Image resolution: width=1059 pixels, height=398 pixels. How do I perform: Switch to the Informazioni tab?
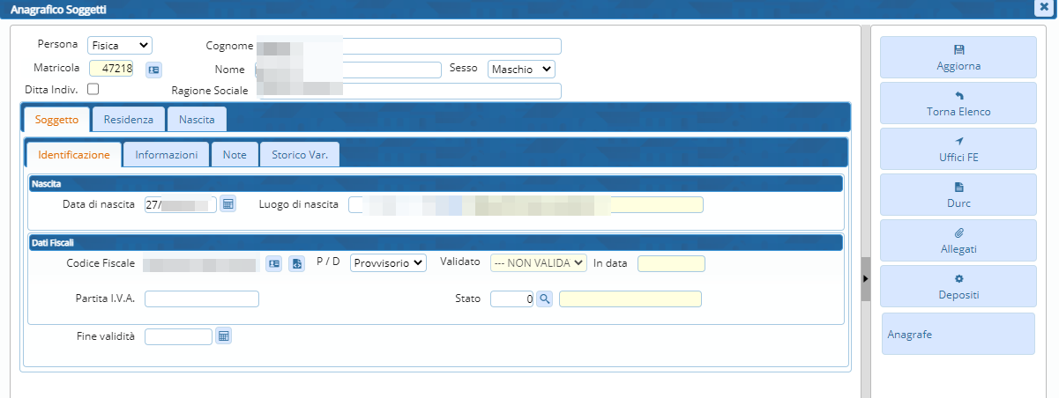pyautogui.click(x=166, y=154)
